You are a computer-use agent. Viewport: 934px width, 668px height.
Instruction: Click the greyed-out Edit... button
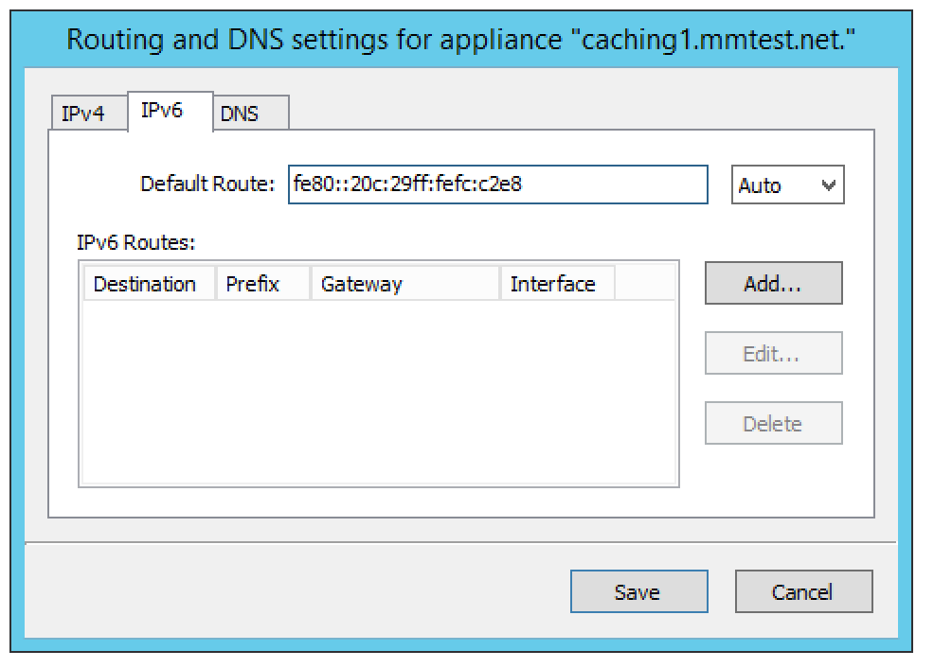coord(772,354)
